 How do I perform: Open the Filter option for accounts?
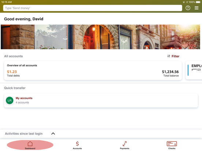pos(175,56)
